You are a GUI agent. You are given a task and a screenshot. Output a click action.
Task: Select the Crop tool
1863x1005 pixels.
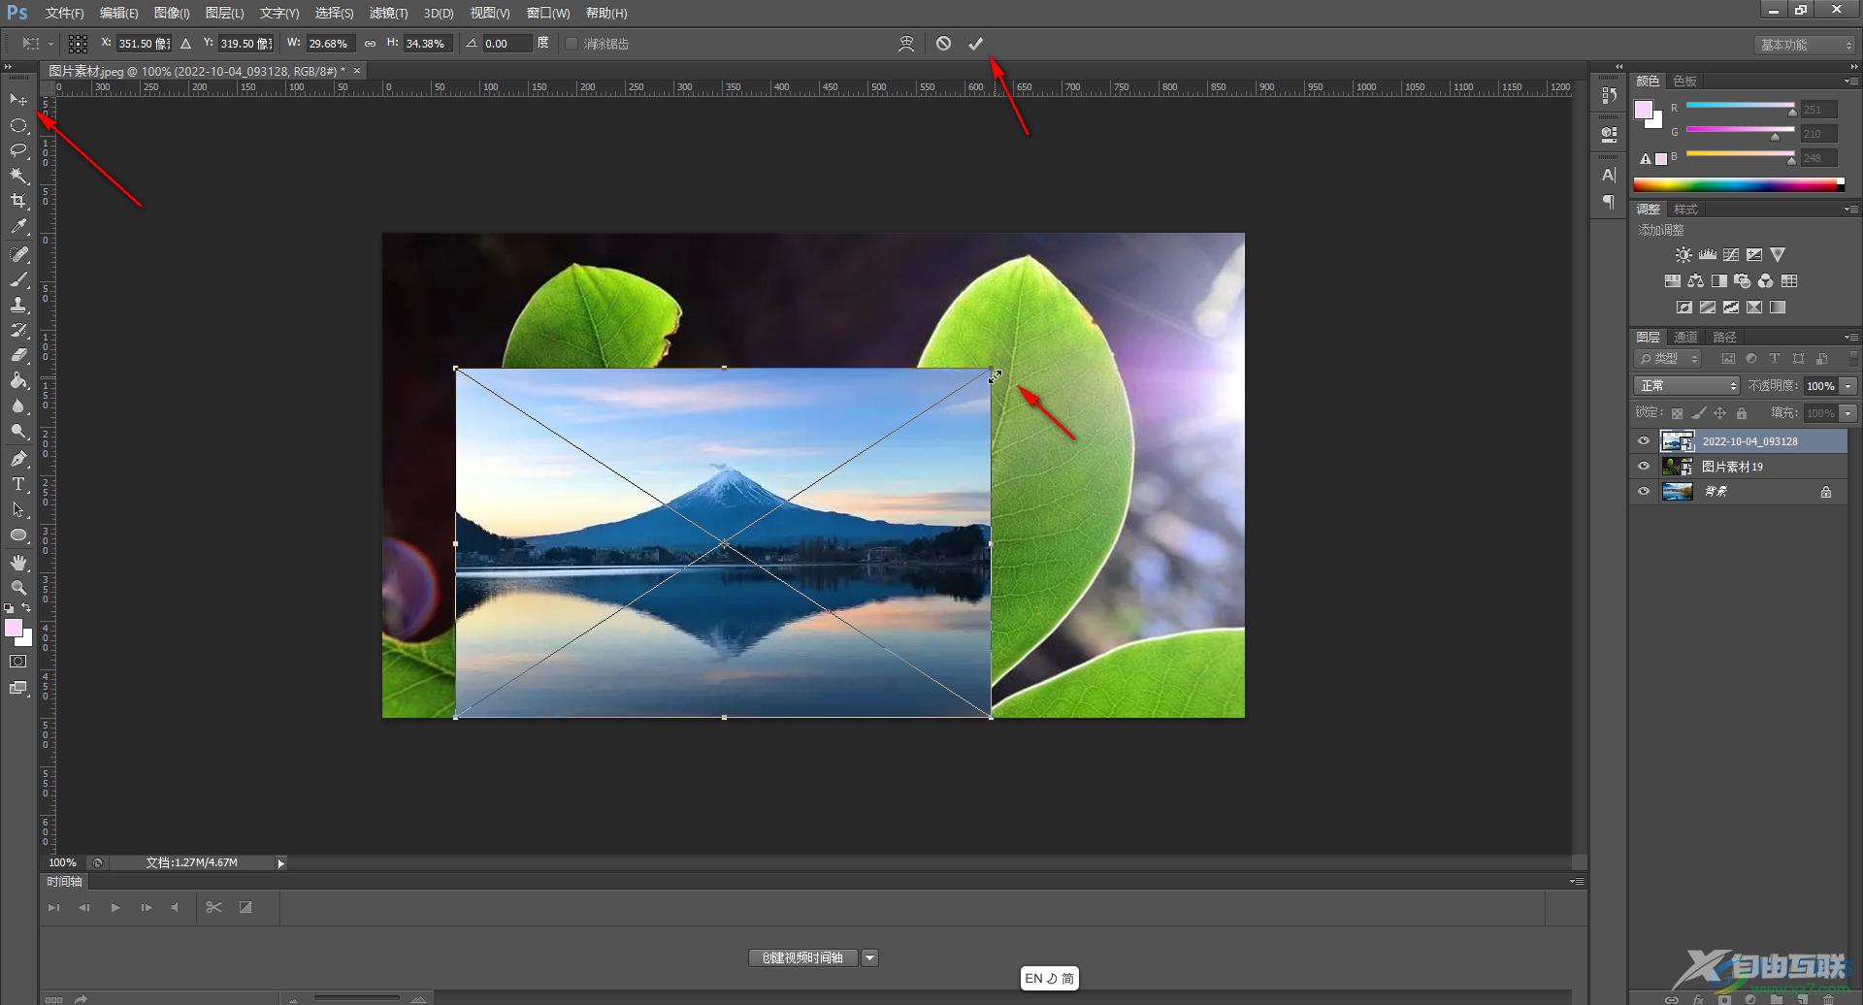(18, 201)
